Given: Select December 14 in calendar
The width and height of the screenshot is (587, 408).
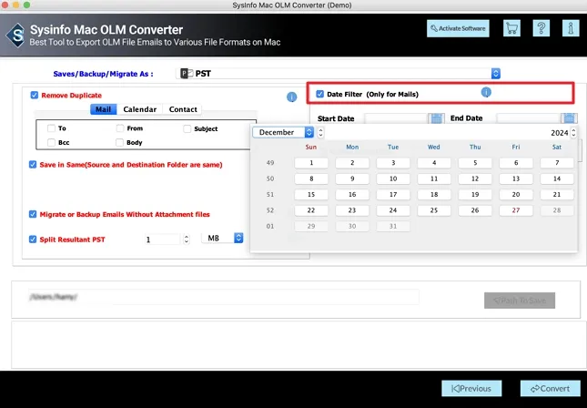Looking at the screenshot, I should (557, 178).
